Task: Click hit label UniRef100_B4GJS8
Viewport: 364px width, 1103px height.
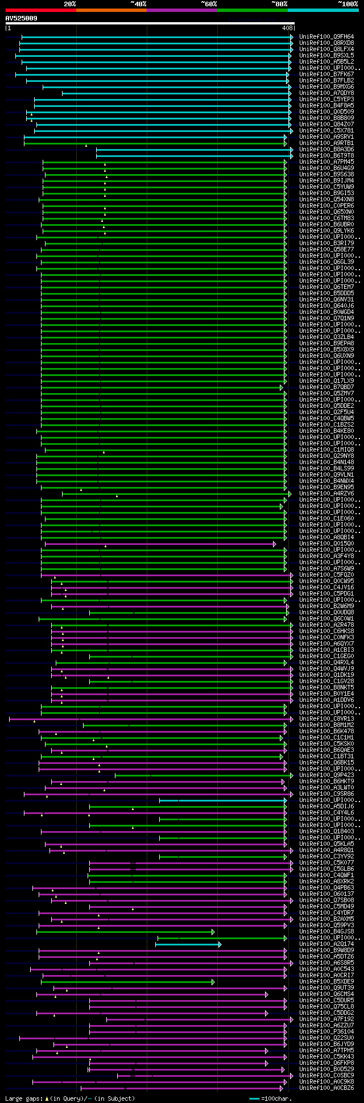Action: click(326, 932)
